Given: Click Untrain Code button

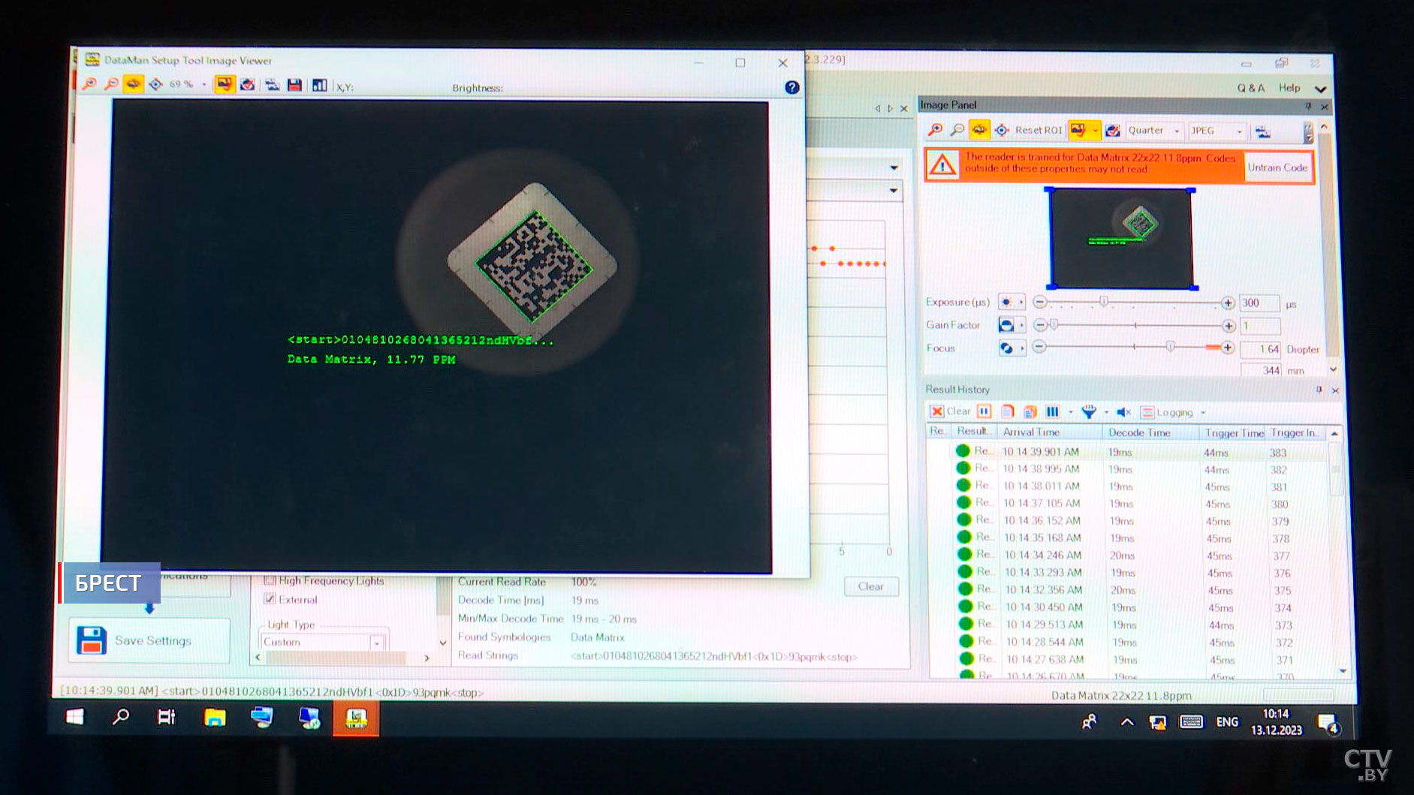Looking at the screenshot, I should 1277,167.
